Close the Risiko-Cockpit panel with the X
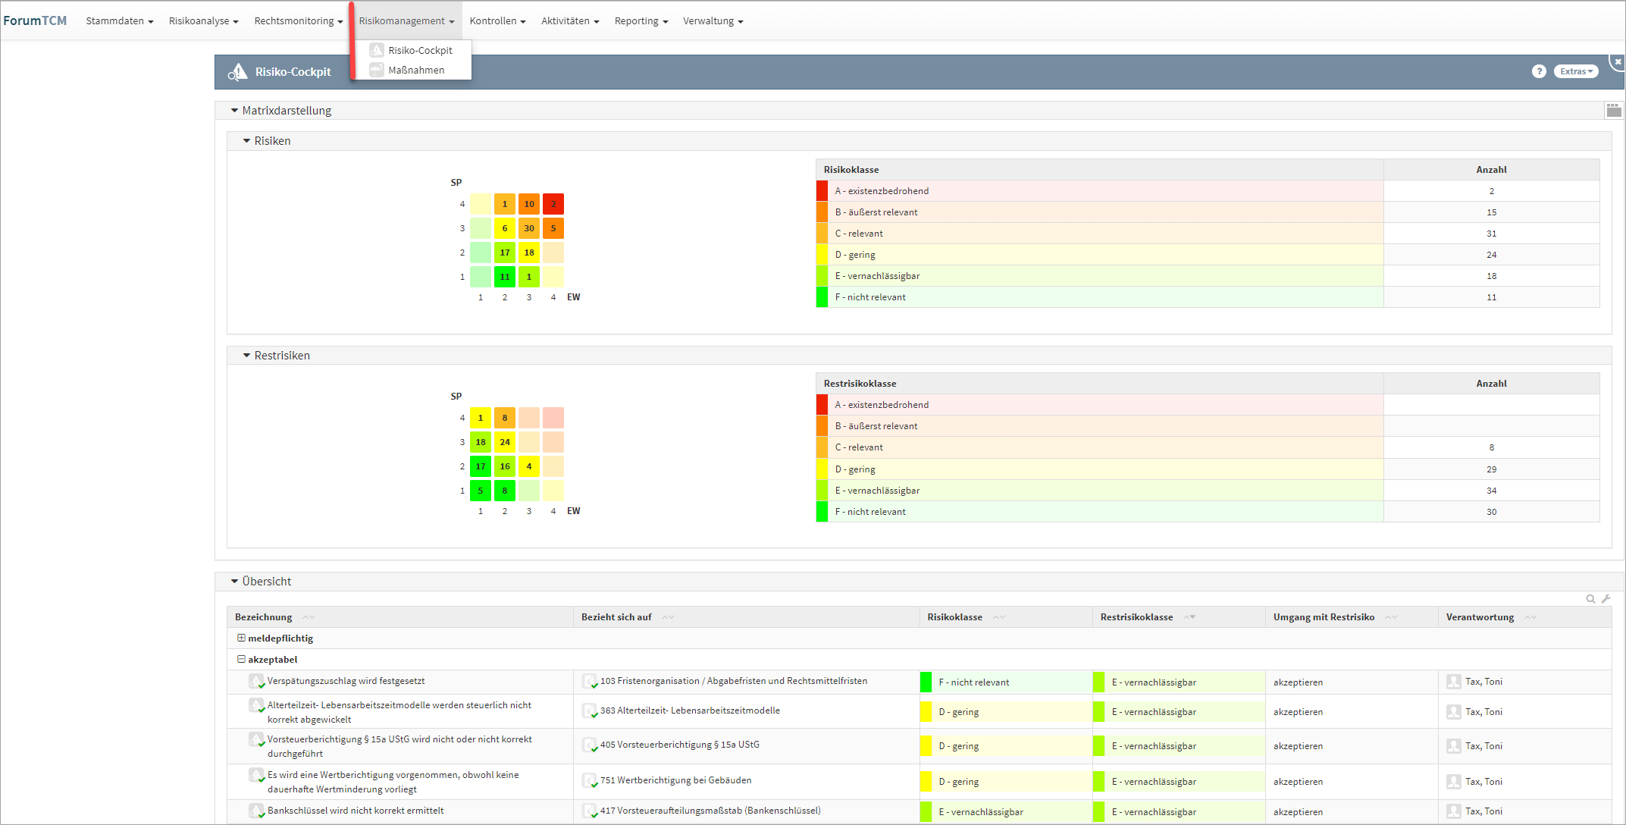The image size is (1626, 825). tap(1618, 62)
